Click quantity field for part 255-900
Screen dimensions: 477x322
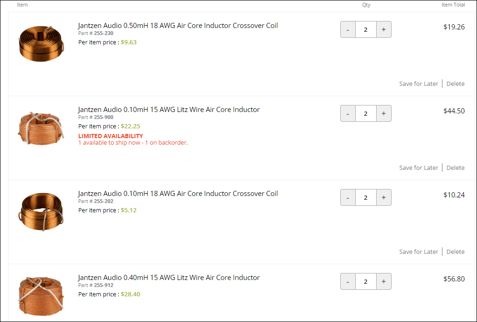366,113
